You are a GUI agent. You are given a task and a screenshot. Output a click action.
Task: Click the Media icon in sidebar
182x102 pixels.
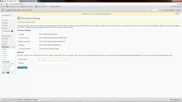point(3,23)
